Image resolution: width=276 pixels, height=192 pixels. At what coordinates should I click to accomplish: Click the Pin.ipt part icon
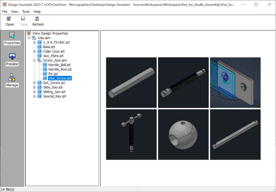click(x=45, y=74)
